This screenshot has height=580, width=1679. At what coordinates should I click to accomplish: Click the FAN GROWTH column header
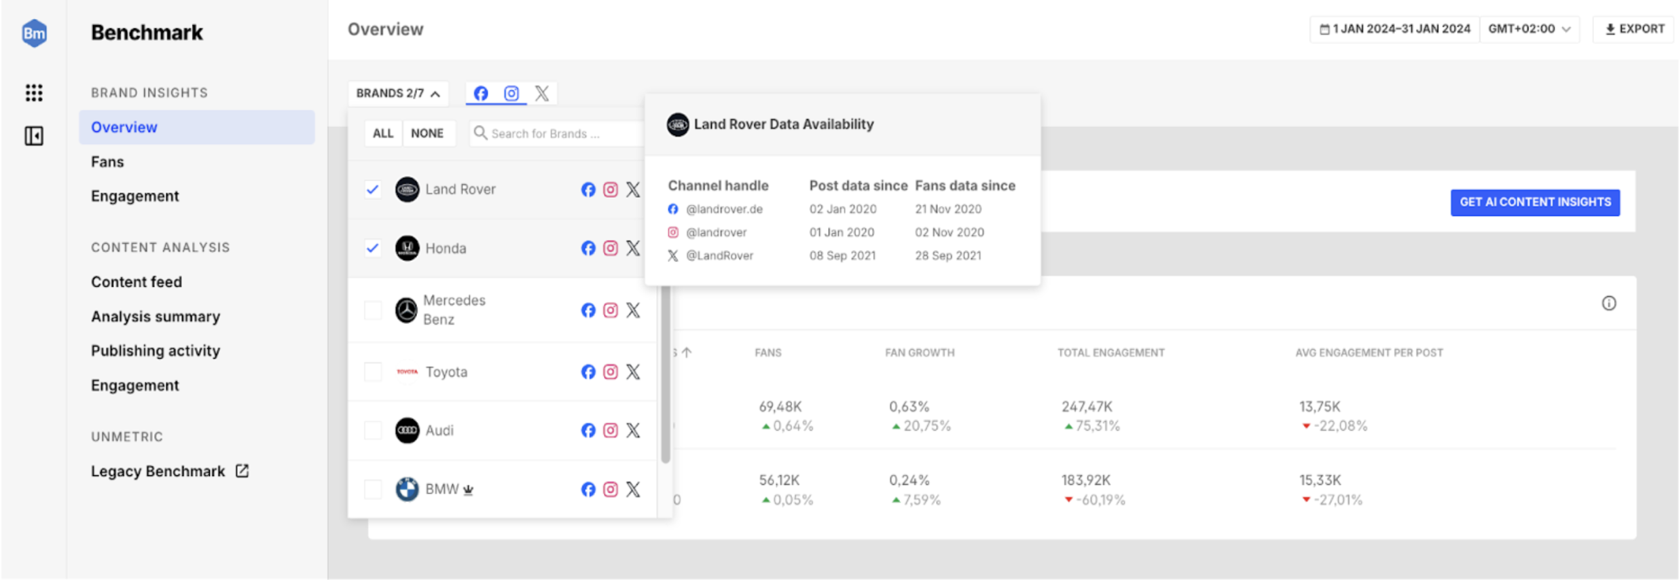(920, 352)
